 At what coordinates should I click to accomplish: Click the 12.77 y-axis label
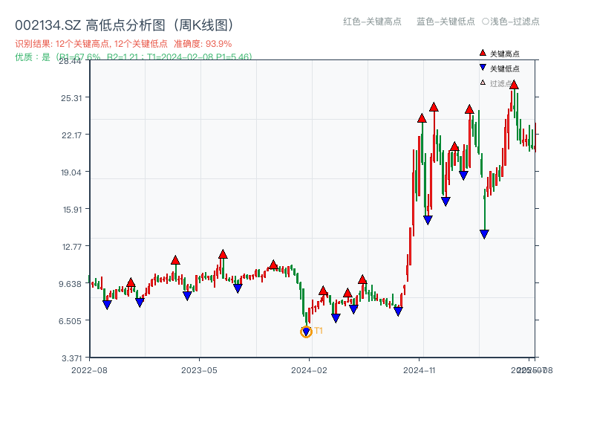coord(71,247)
